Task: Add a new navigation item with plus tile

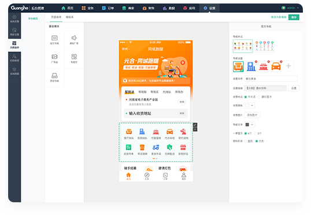Action: coord(288,66)
